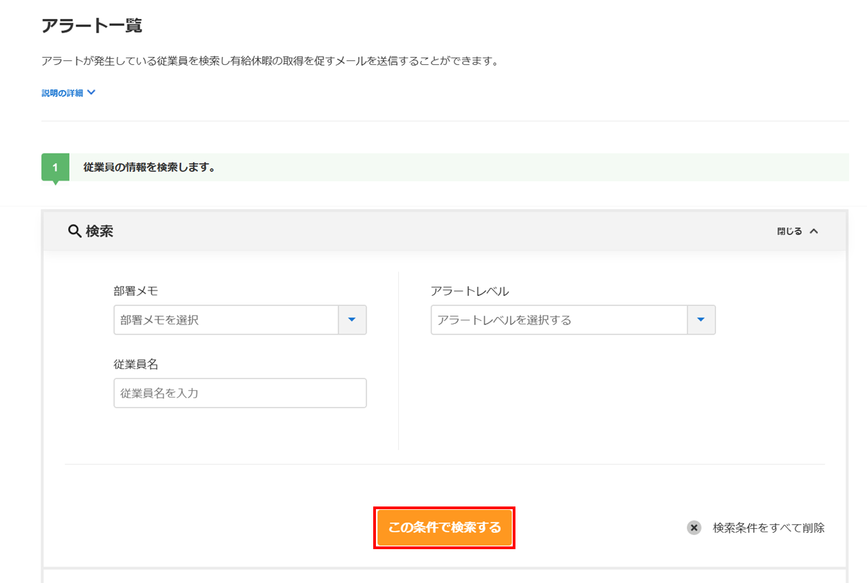The image size is (867, 583).
Task: Click the アラート一覧 page heading
Action: 91,26
